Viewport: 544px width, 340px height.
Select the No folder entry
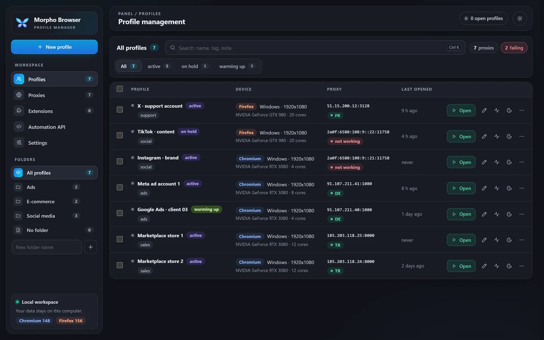54,230
